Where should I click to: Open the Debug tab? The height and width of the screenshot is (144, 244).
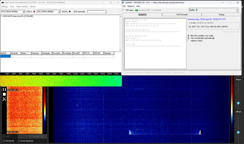pos(221,15)
